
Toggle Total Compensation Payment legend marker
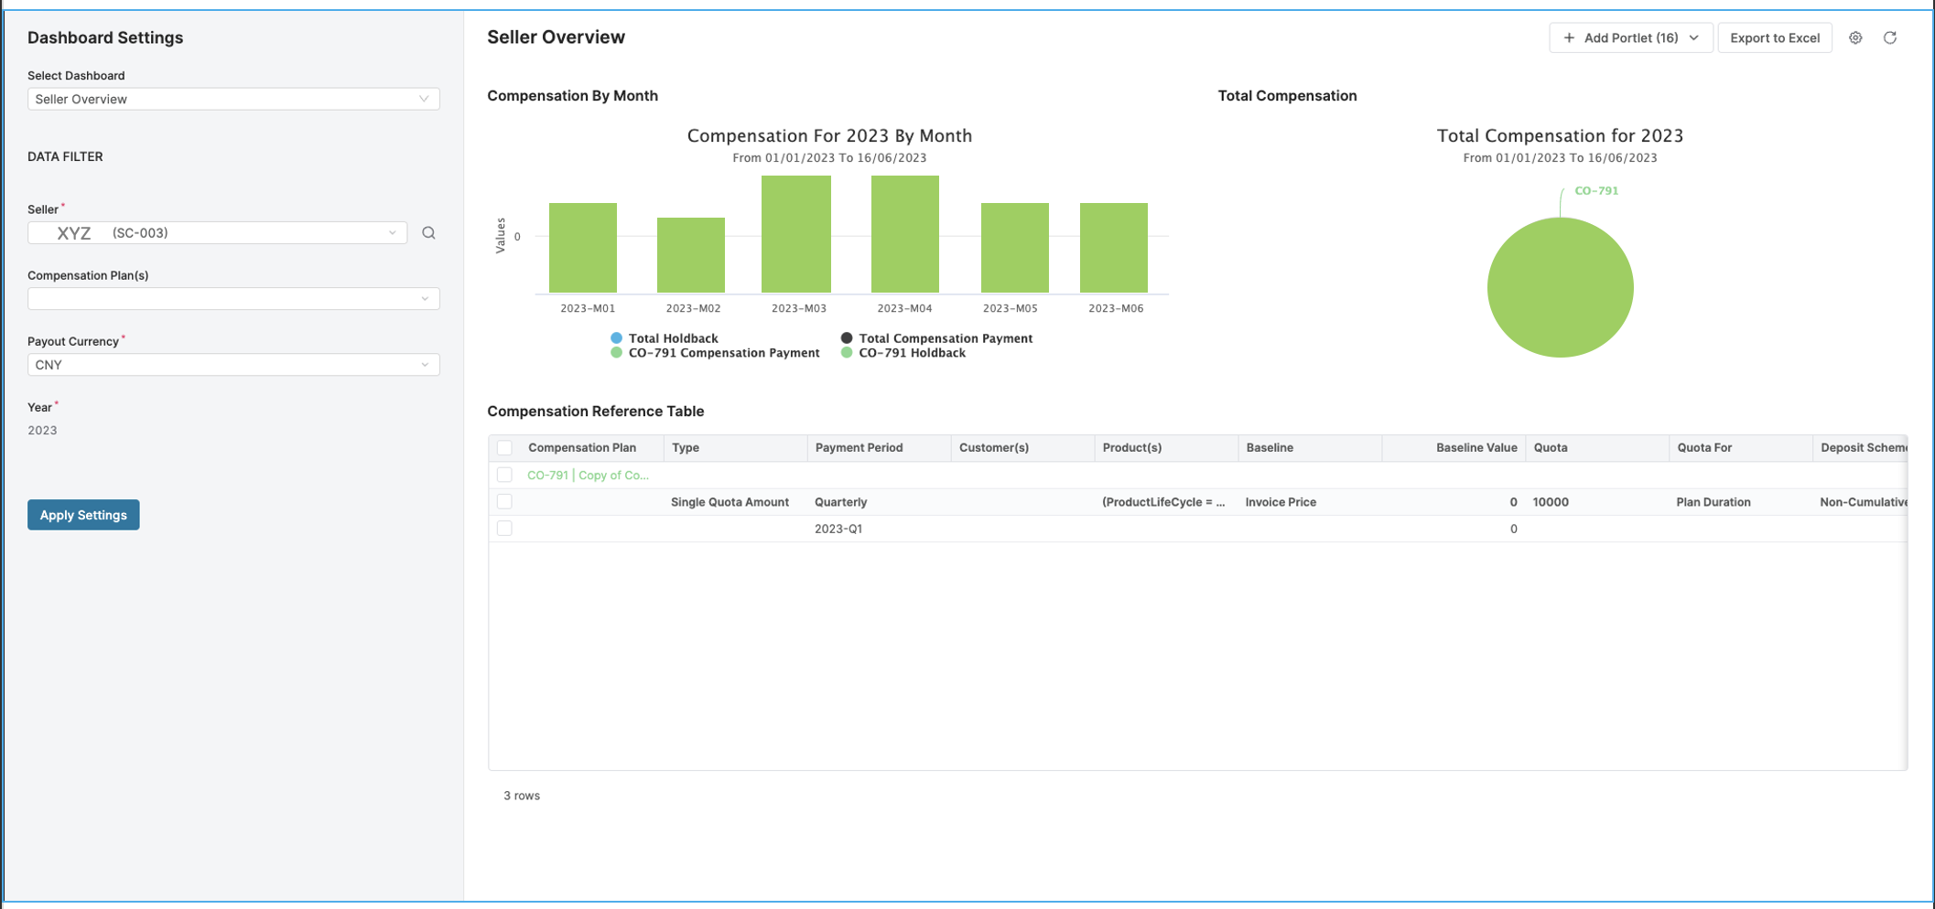click(847, 338)
